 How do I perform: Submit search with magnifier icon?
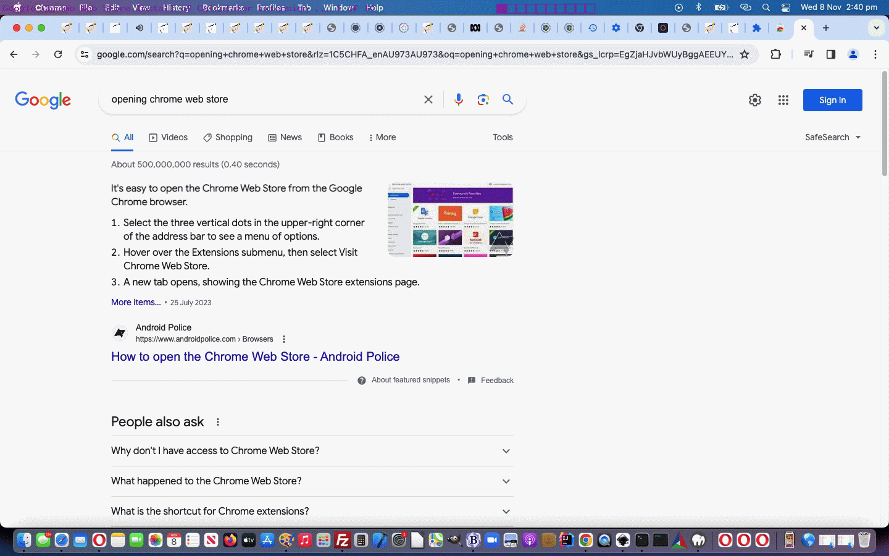(508, 99)
